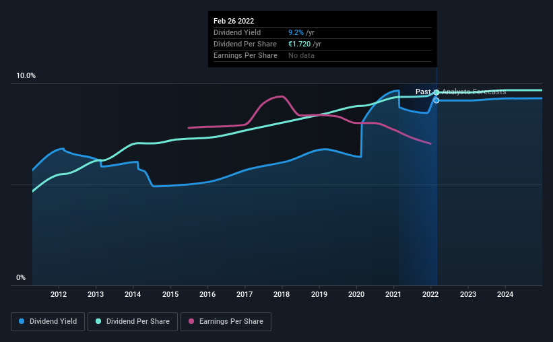The width and height of the screenshot is (553, 342).
Task: Click the 2018 x-axis label
Action: pyautogui.click(x=282, y=294)
